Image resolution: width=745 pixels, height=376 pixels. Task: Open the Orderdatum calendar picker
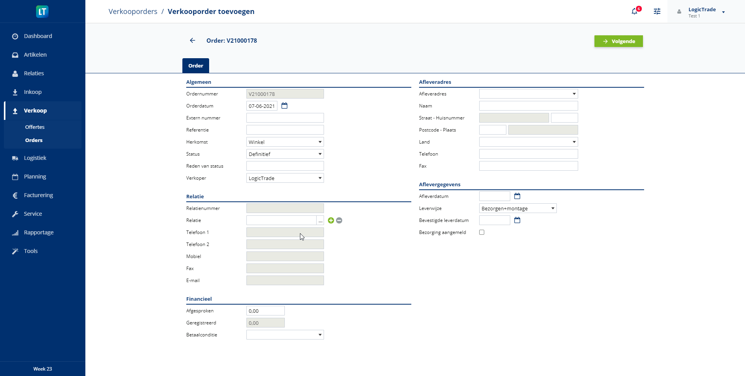284,106
